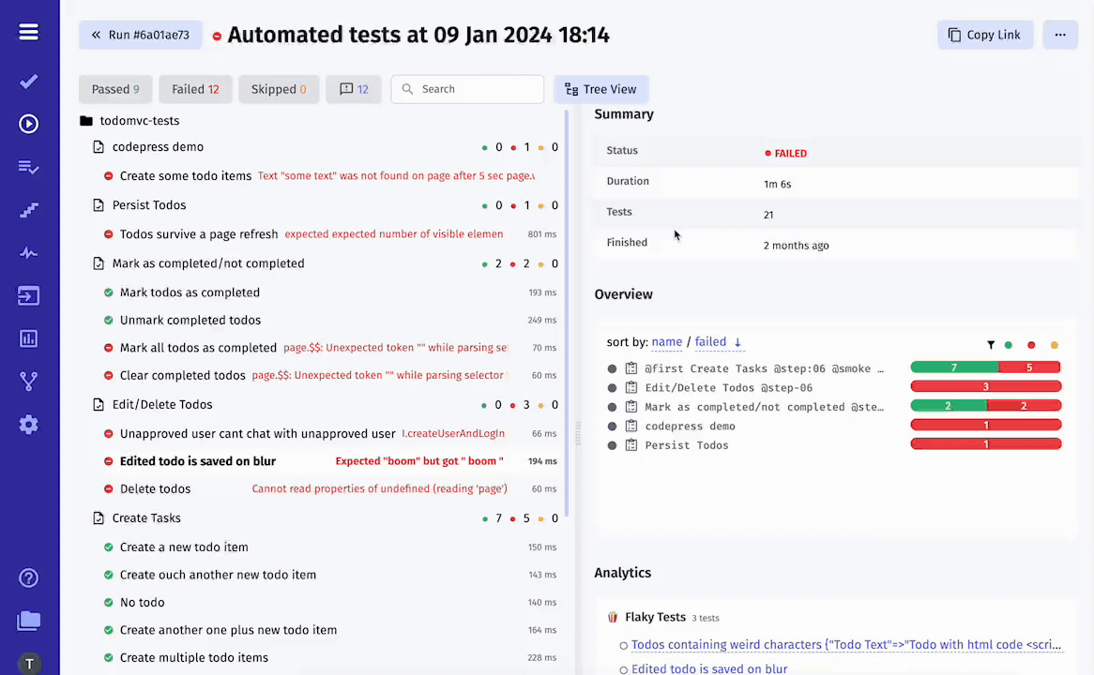This screenshot has height=675, width=1094.
Task: Open the Settings gear icon in sidebar
Action: point(28,424)
